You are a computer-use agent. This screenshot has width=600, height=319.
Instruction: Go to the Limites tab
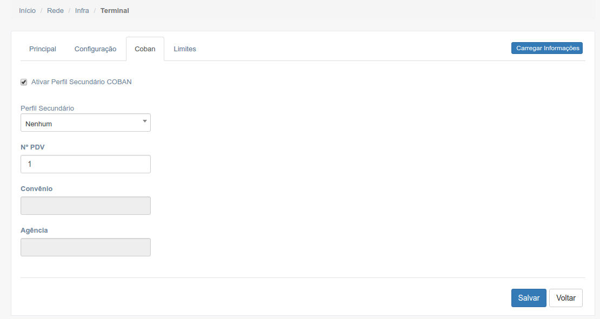185,49
